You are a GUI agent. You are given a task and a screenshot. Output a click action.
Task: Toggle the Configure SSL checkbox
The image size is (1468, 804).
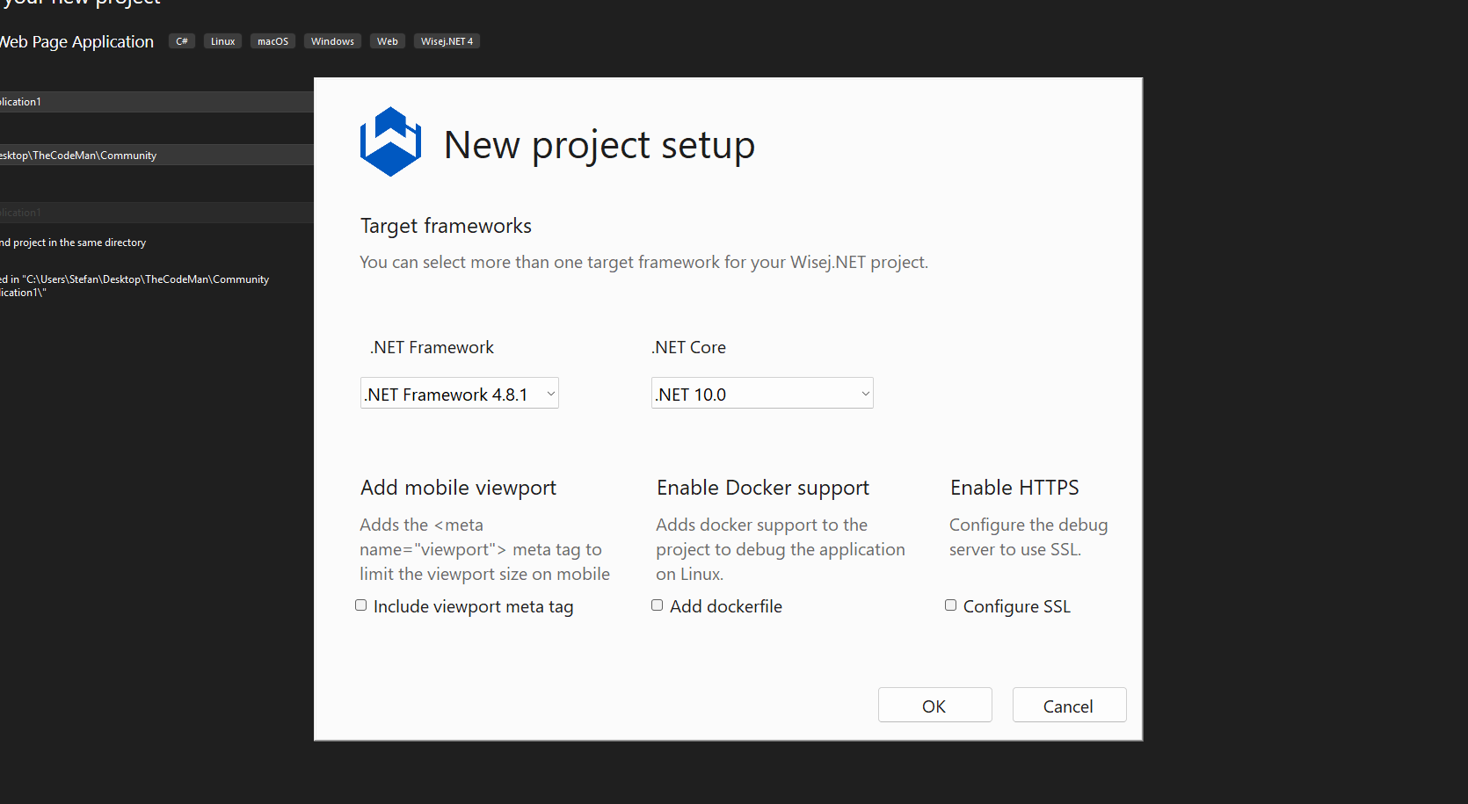click(x=951, y=605)
